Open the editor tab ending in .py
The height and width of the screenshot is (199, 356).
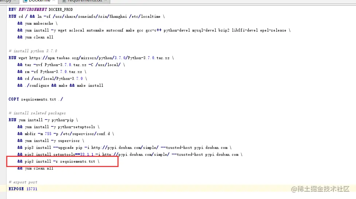click(9, 1)
